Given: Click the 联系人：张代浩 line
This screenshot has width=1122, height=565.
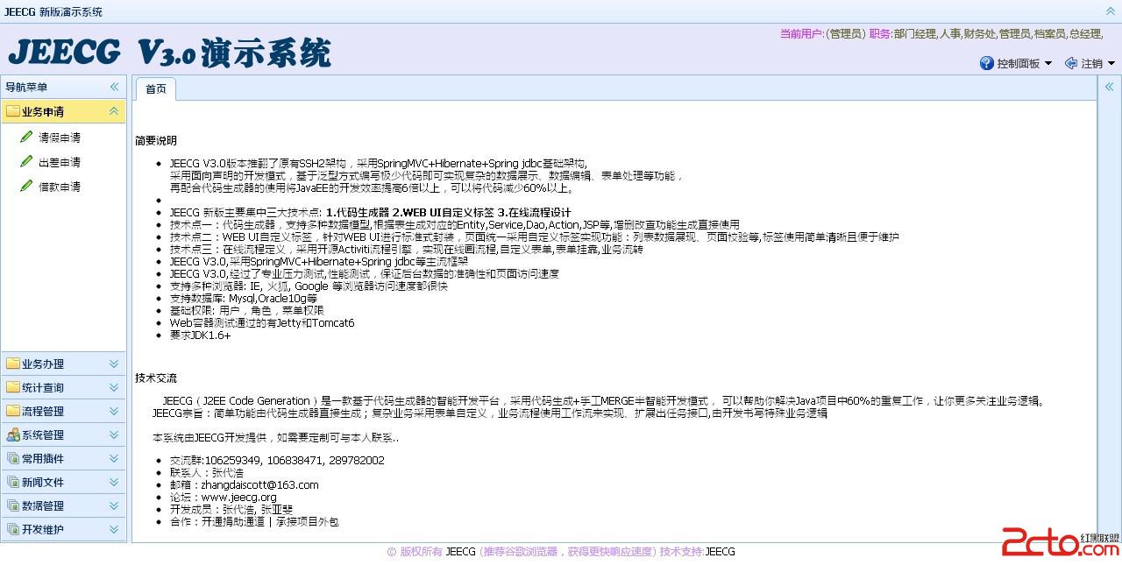Looking at the screenshot, I should (x=207, y=472).
